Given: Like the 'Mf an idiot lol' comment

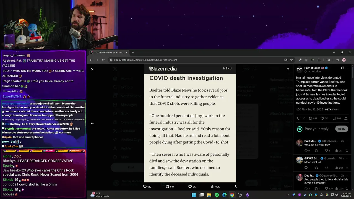Looking at the screenshot, I should click(x=326, y=168).
